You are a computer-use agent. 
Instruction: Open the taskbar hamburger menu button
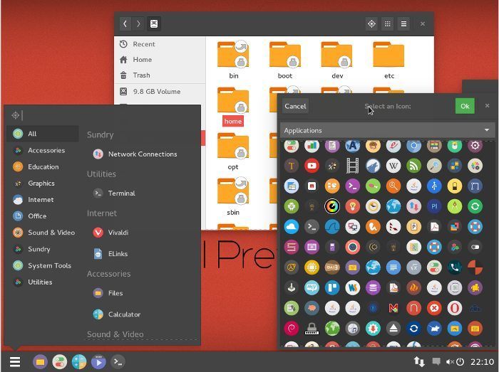(x=15, y=361)
